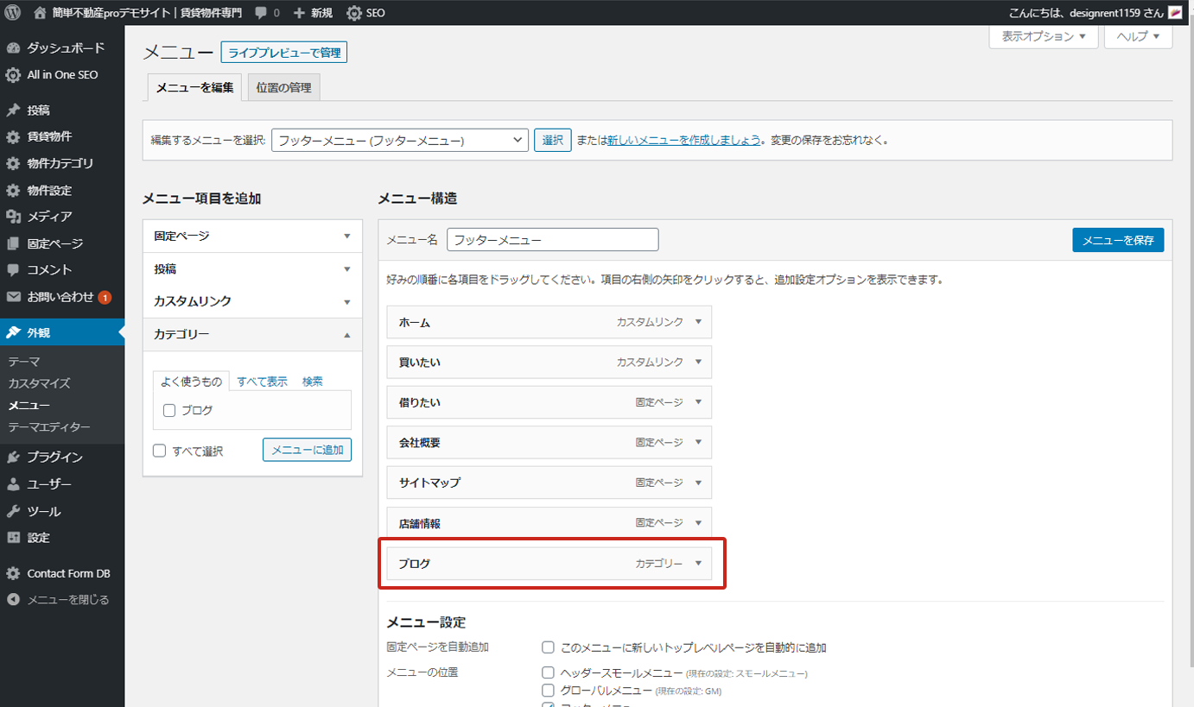Image resolution: width=1194 pixels, height=707 pixels.
Task: Open Users section in sidebar
Action: [13, 484]
